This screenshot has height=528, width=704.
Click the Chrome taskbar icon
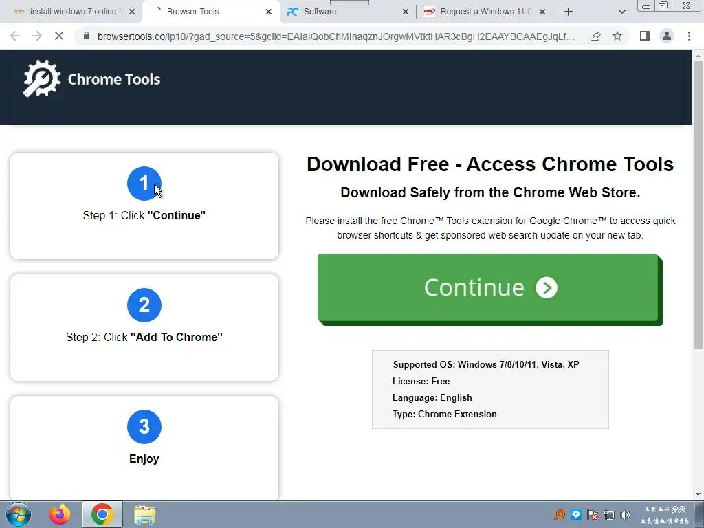tap(102, 514)
